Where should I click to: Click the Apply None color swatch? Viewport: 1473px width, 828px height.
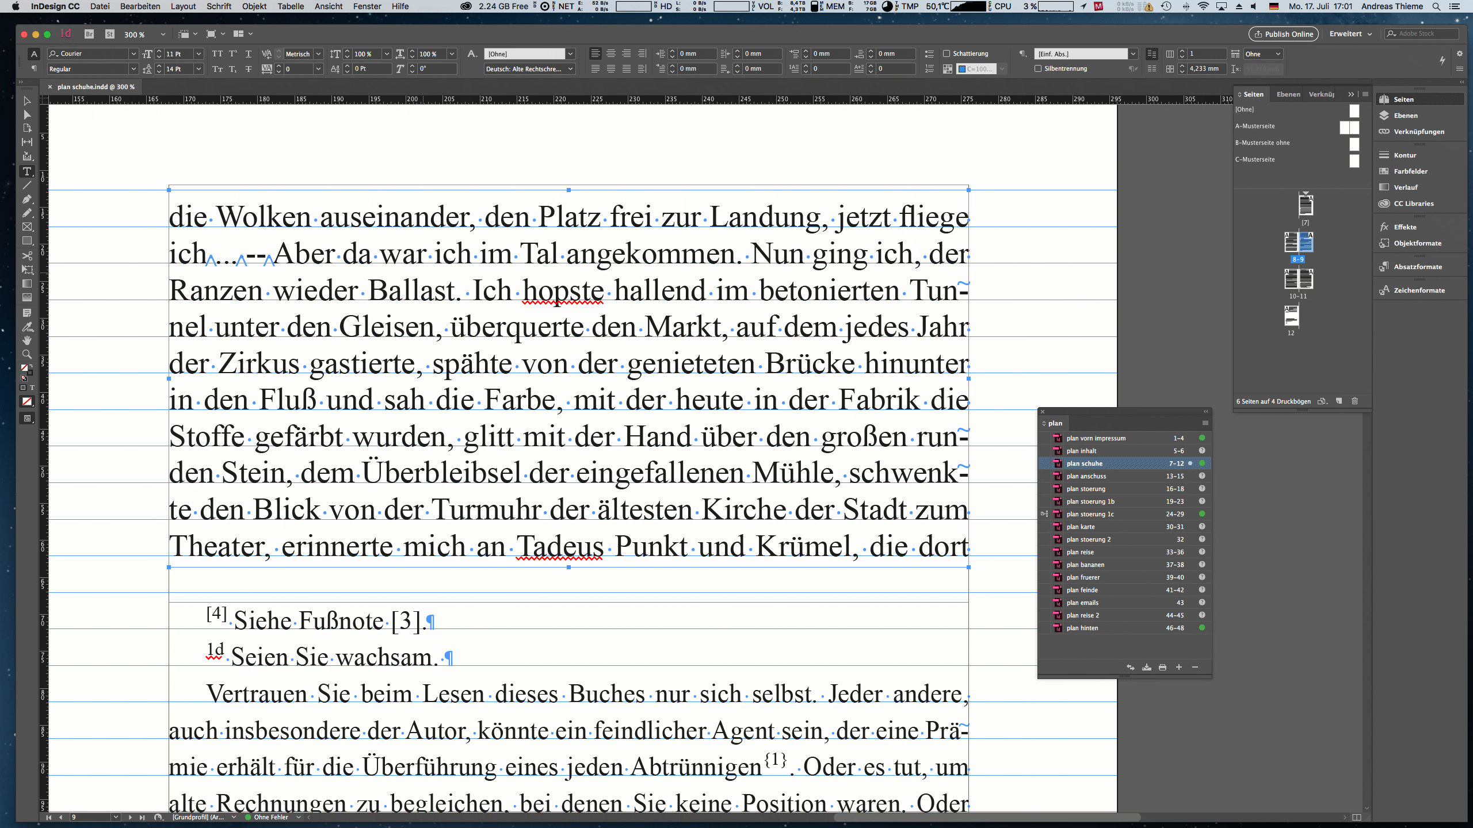pos(26,402)
